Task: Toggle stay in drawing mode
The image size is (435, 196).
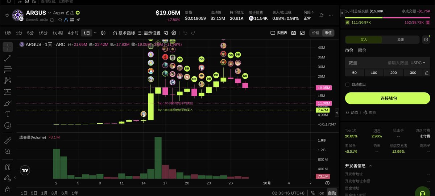Action: click(x=8, y=178)
